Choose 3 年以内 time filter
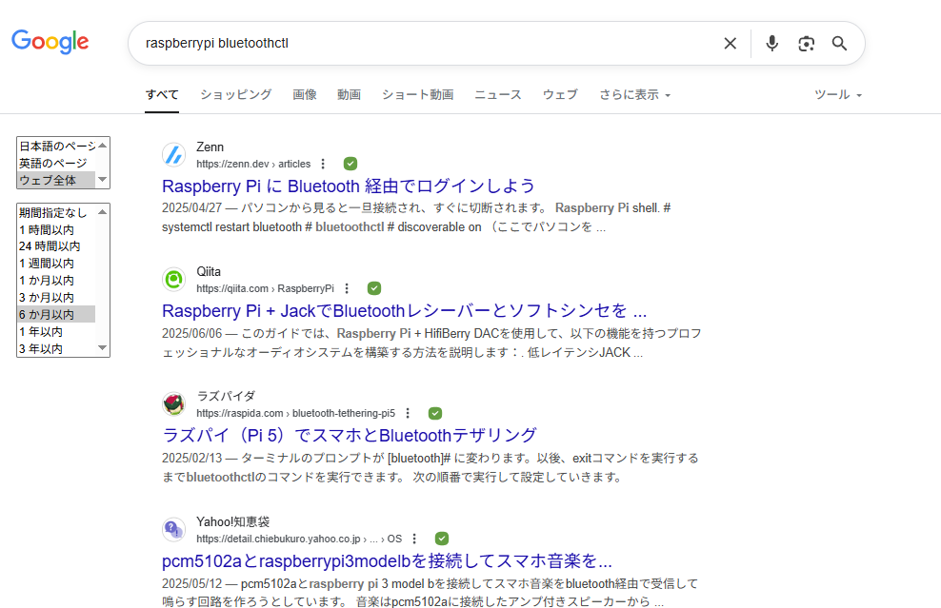Screen dimensions: 941x608 click(56, 348)
